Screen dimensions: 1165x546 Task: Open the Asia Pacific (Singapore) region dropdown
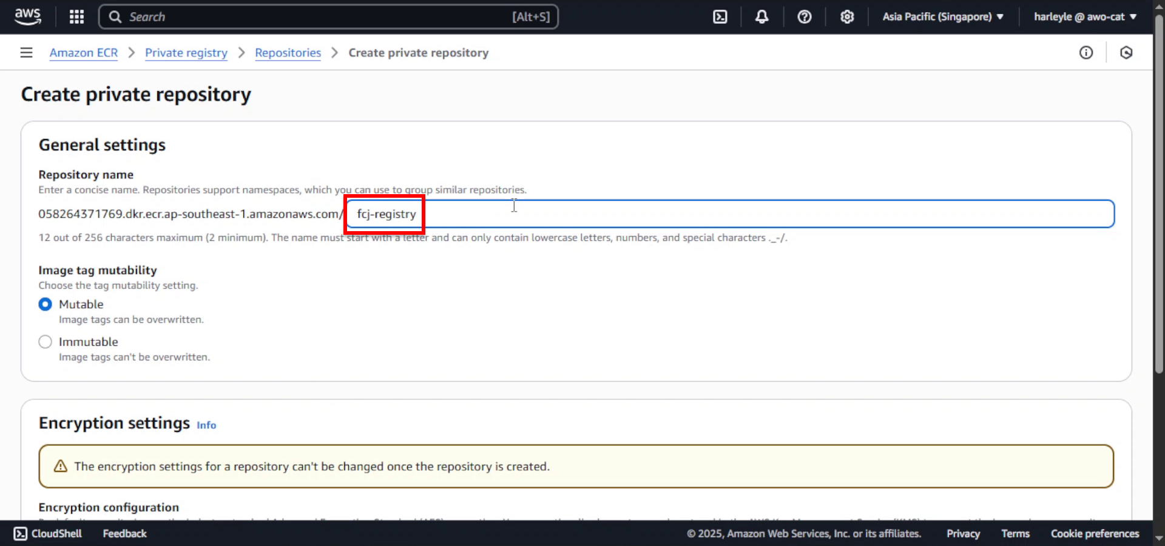(x=943, y=17)
